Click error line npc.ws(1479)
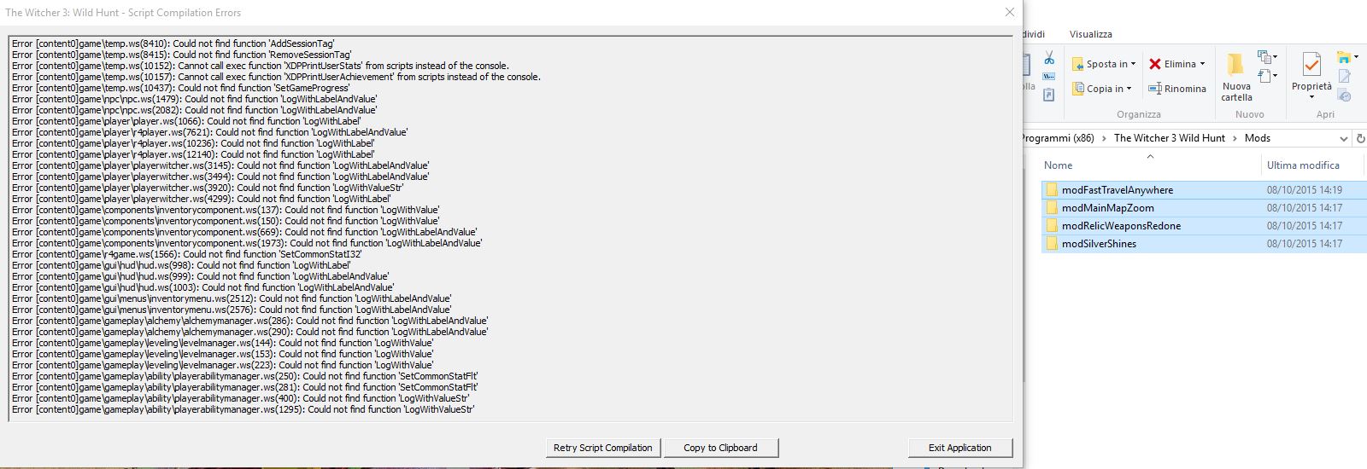This screenshot has height=469, width=1367. tap(195, 99)
